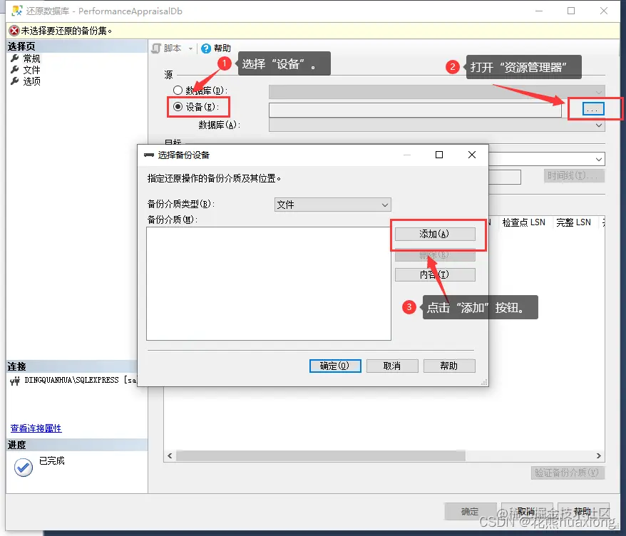626x536 pixels.
Task: Open the 选项 page
Action: 31,81
